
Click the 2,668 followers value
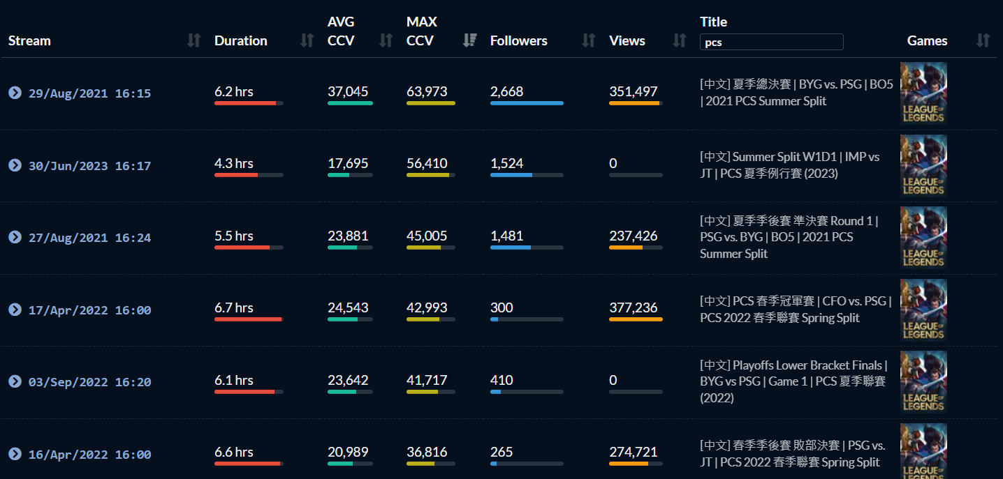tap(507, 91)
